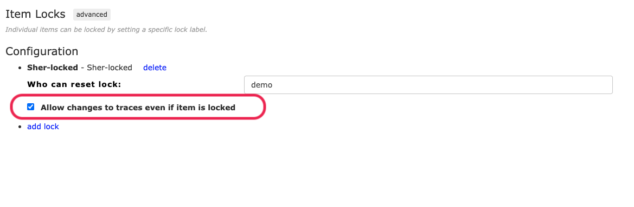Viewport: 634px width, 207px height.
Task: Click the delete link next to Sher-locked
Action: click(x=155, y=68)
